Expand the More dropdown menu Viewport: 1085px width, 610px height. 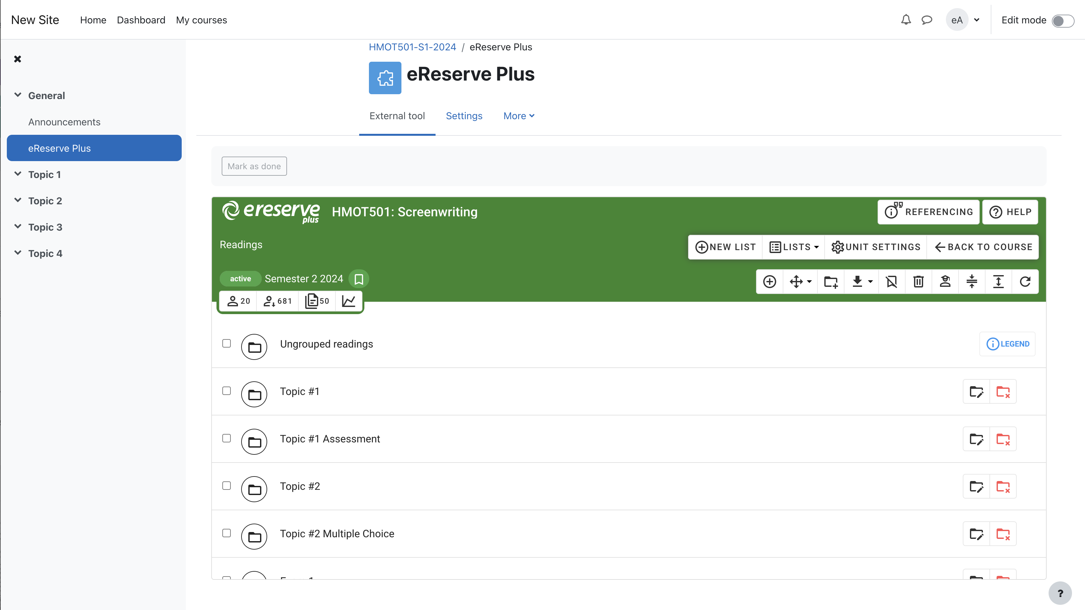(519, 116)
